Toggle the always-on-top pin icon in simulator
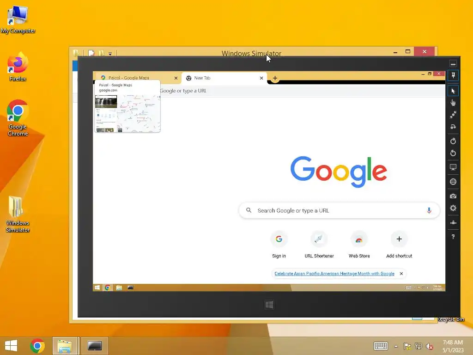 [453, 75]
